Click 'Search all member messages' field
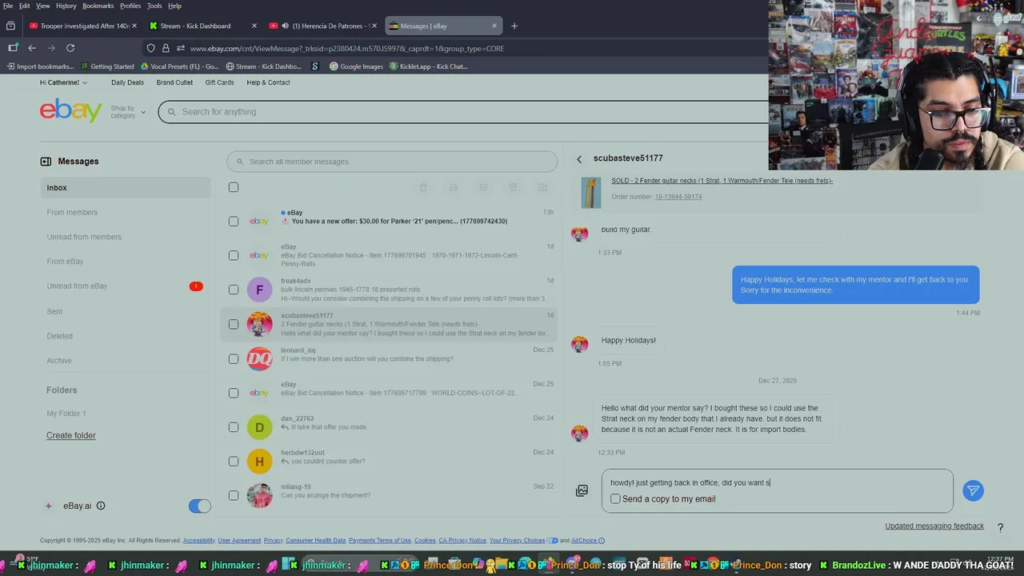The height and width of the screenshot is (576, 1024). pos(392,162)
